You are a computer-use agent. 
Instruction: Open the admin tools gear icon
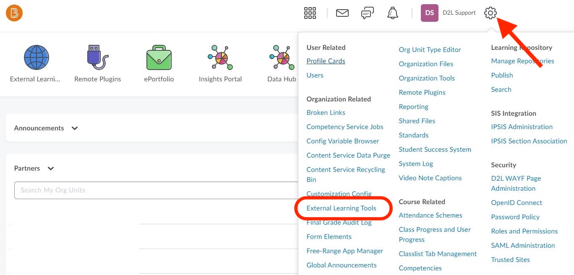click(x=490, y=13)
